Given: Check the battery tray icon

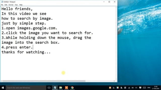Looking at the screenshot, I should tap(133, 88).
